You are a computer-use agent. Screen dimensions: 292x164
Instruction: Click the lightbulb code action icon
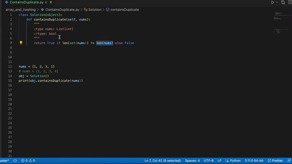pyautogui.click(x=21, y=43)
